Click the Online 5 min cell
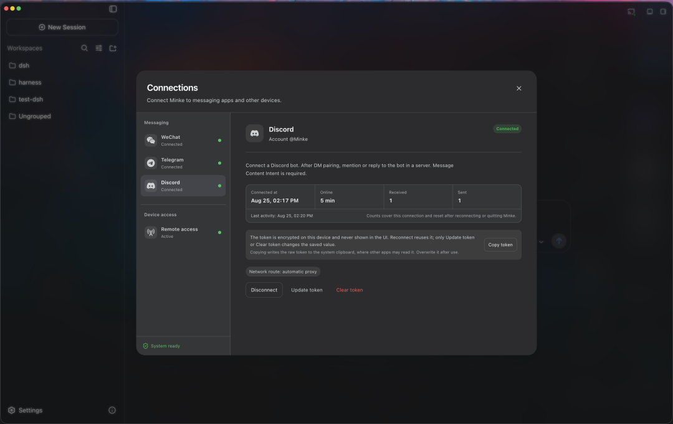 [350, 197]
